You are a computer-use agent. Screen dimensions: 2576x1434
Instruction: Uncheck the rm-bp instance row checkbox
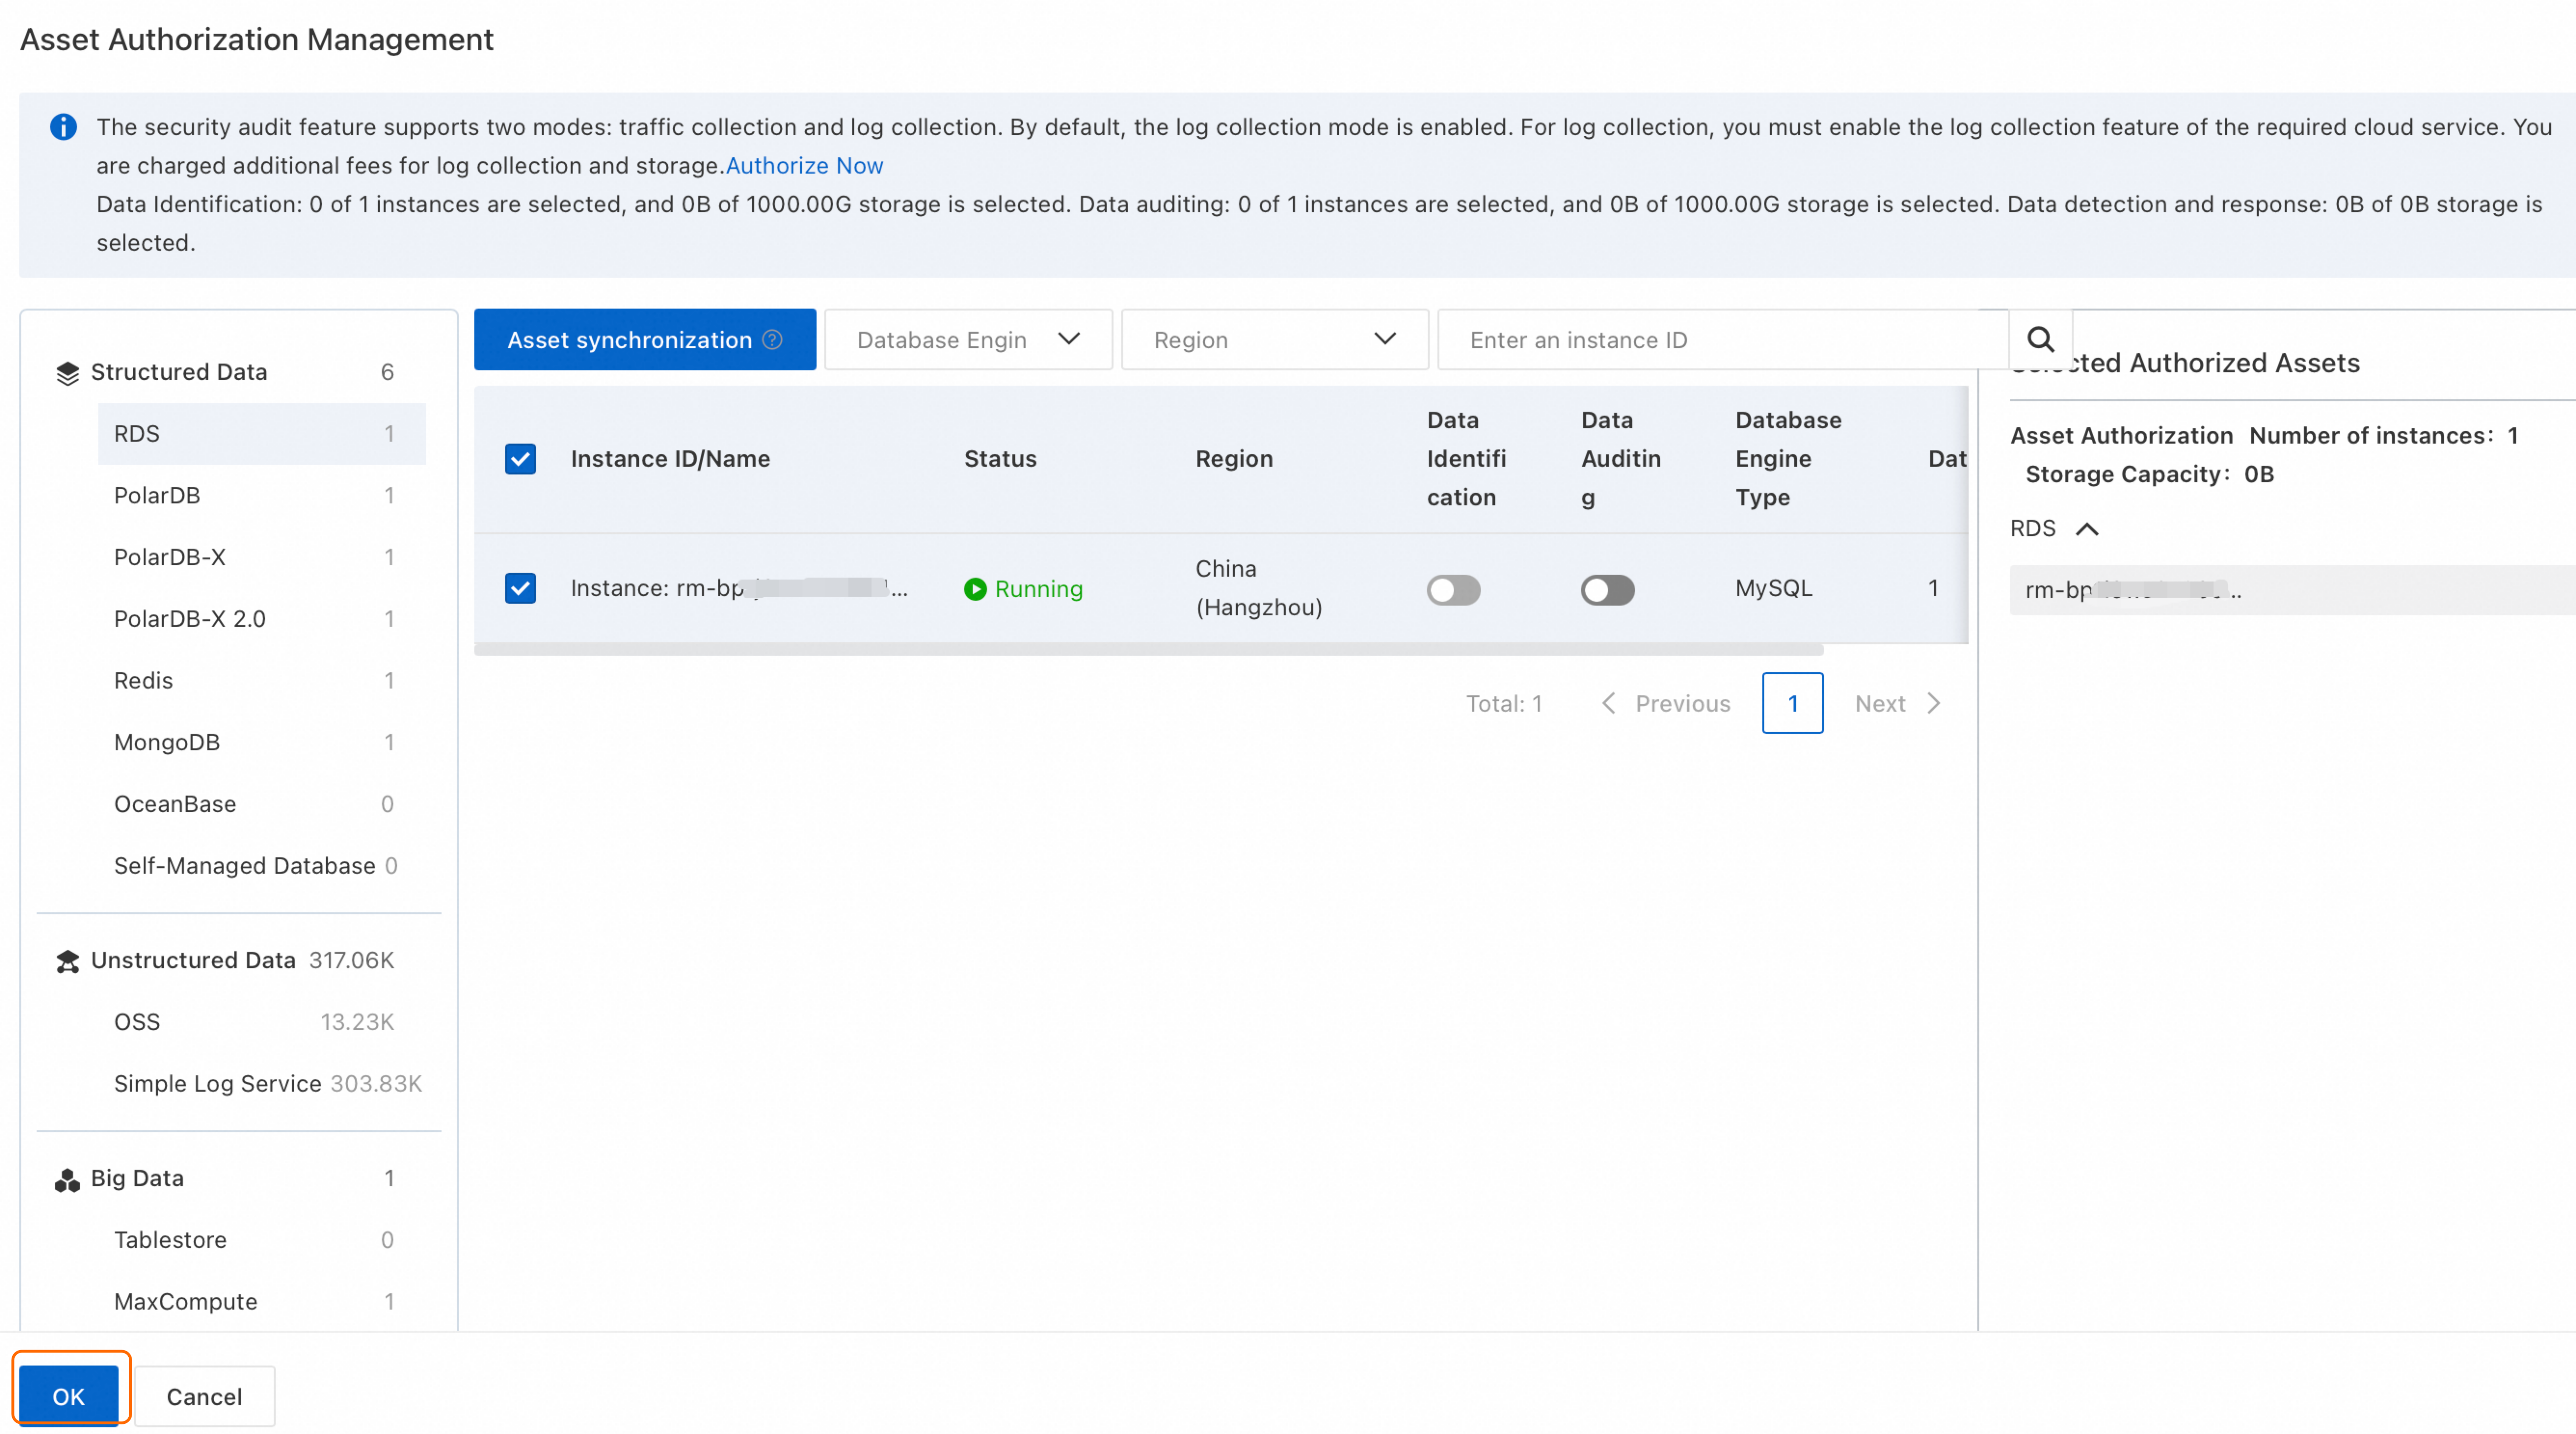[x=520, y=588]
